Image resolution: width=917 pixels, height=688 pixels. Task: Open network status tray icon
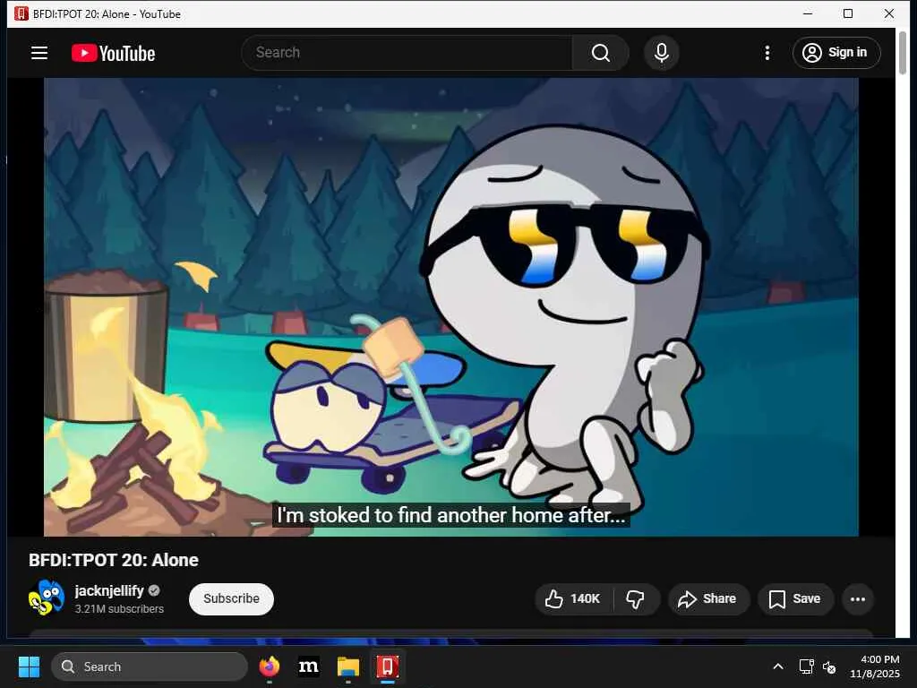coord(807,666)
